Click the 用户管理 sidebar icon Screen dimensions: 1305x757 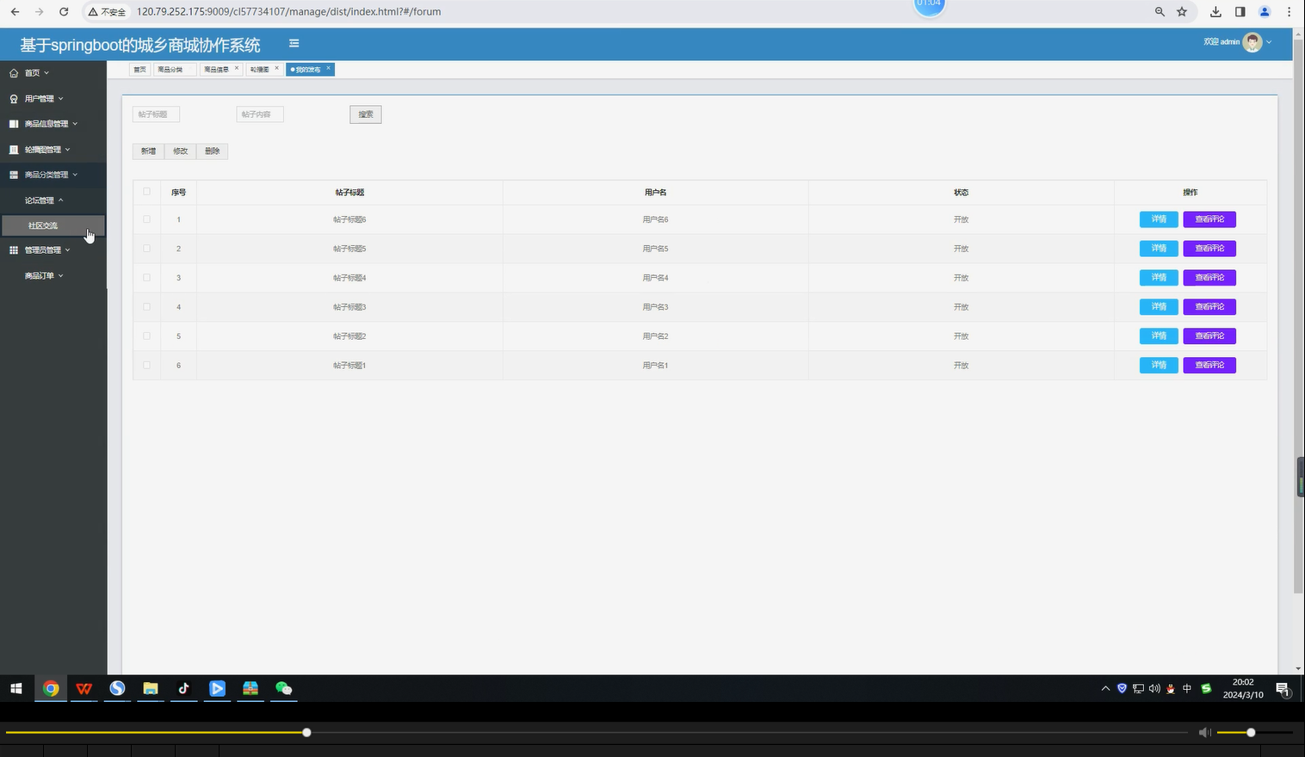14,99
